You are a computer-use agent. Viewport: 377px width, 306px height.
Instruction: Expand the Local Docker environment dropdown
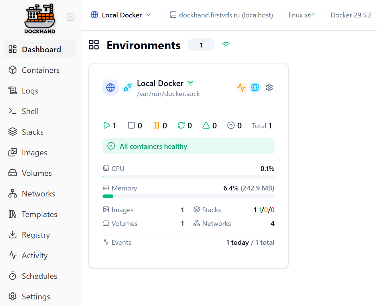[x=121, y=15]
